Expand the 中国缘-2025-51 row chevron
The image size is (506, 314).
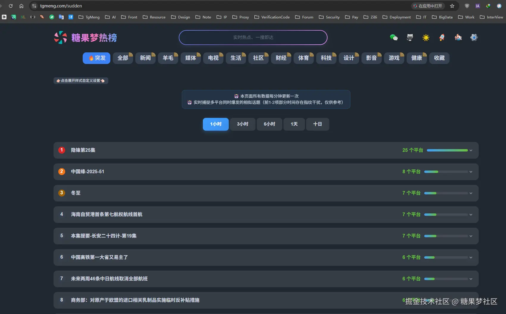click(x=471, y=172)
